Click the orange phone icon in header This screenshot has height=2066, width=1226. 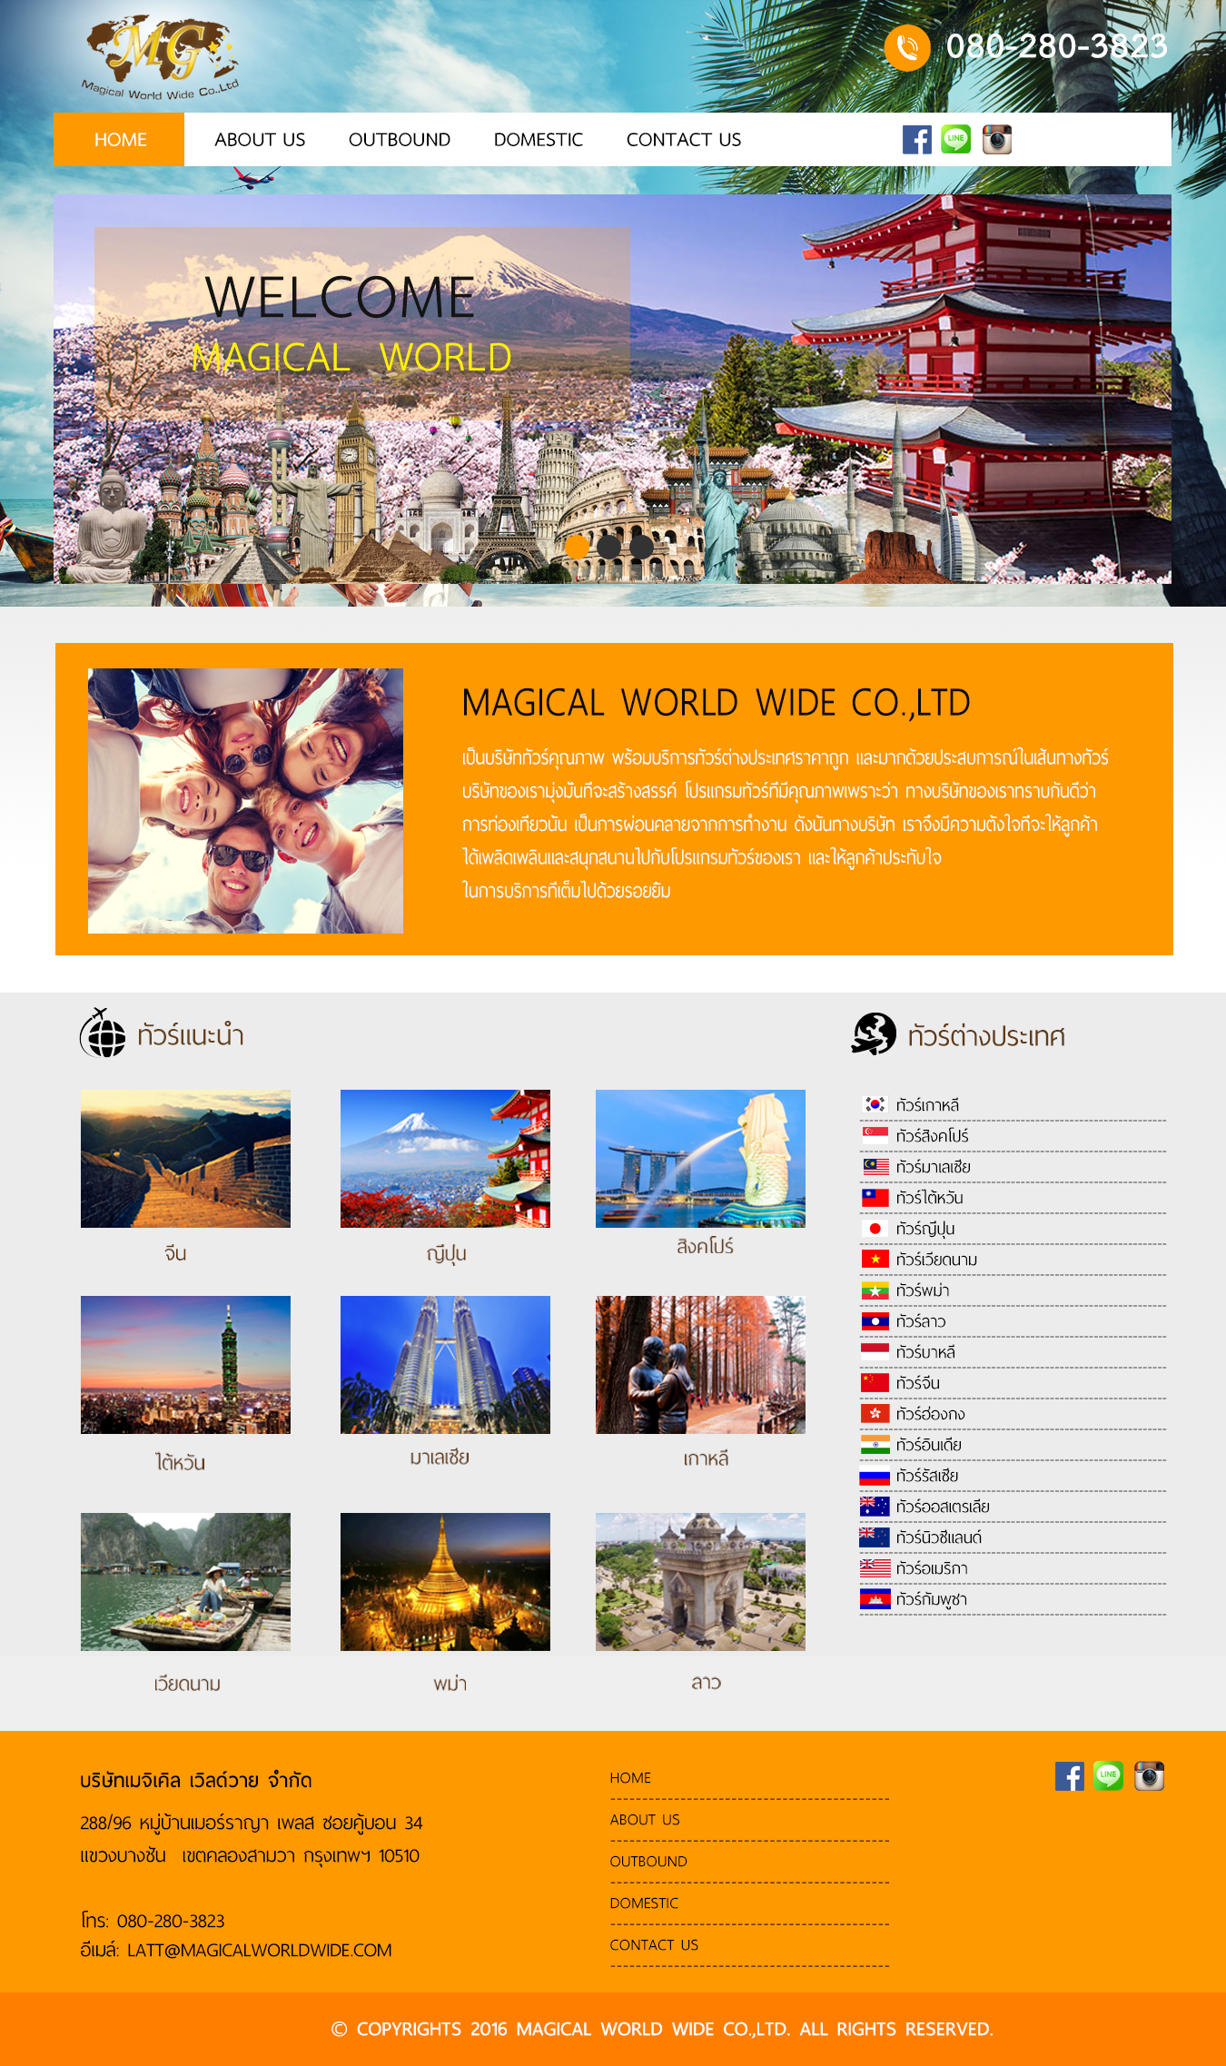click(x=907, y=47)
